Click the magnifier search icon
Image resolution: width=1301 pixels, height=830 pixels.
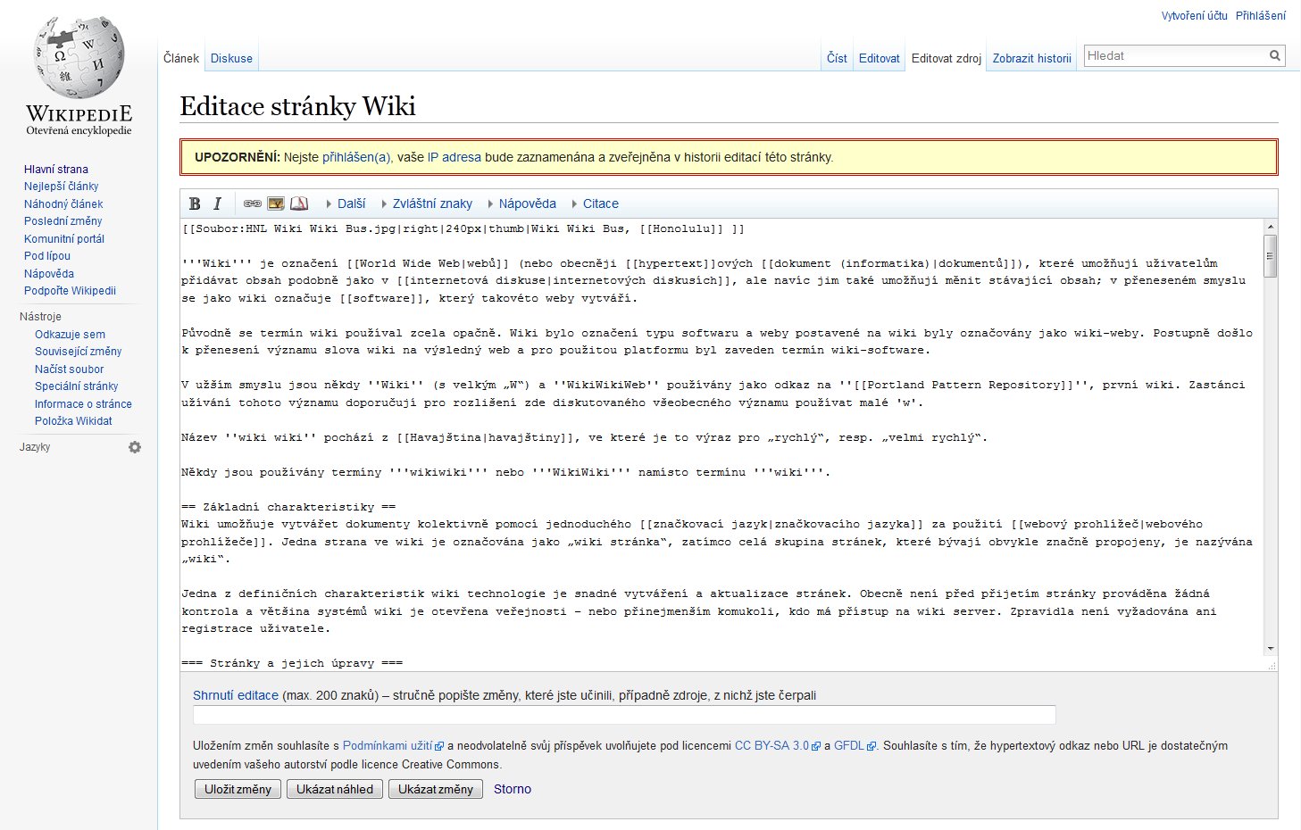coord(1275,55)
